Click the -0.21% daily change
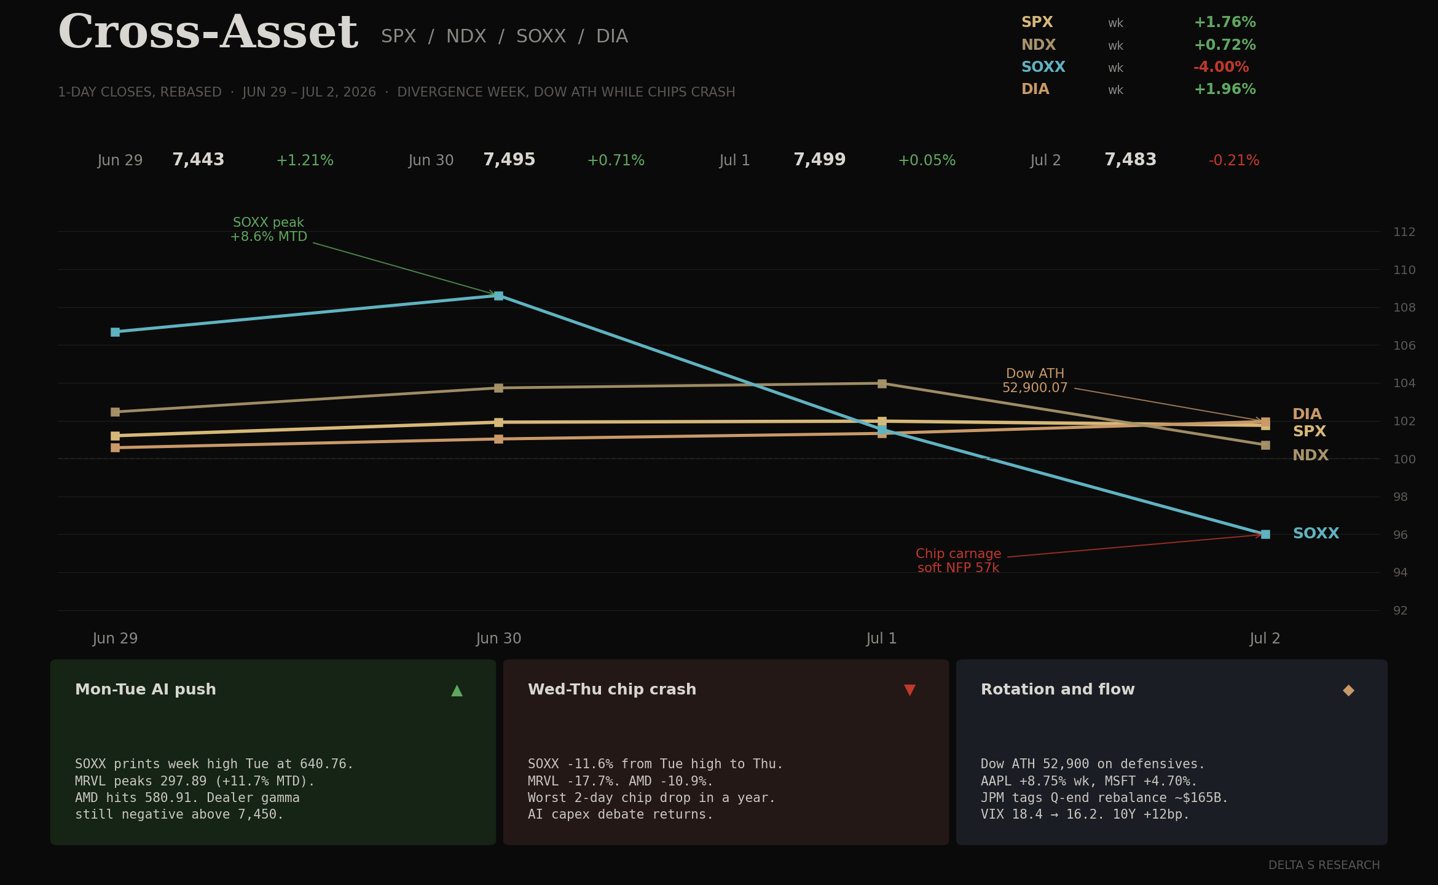Image resolution: width=1438 pixels, height=885 pixels. pyautogui.click(x=1234, y=160)
